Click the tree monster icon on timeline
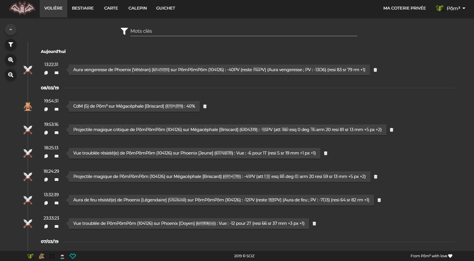This screenshot has height=261, width=474. pos(28,106)
